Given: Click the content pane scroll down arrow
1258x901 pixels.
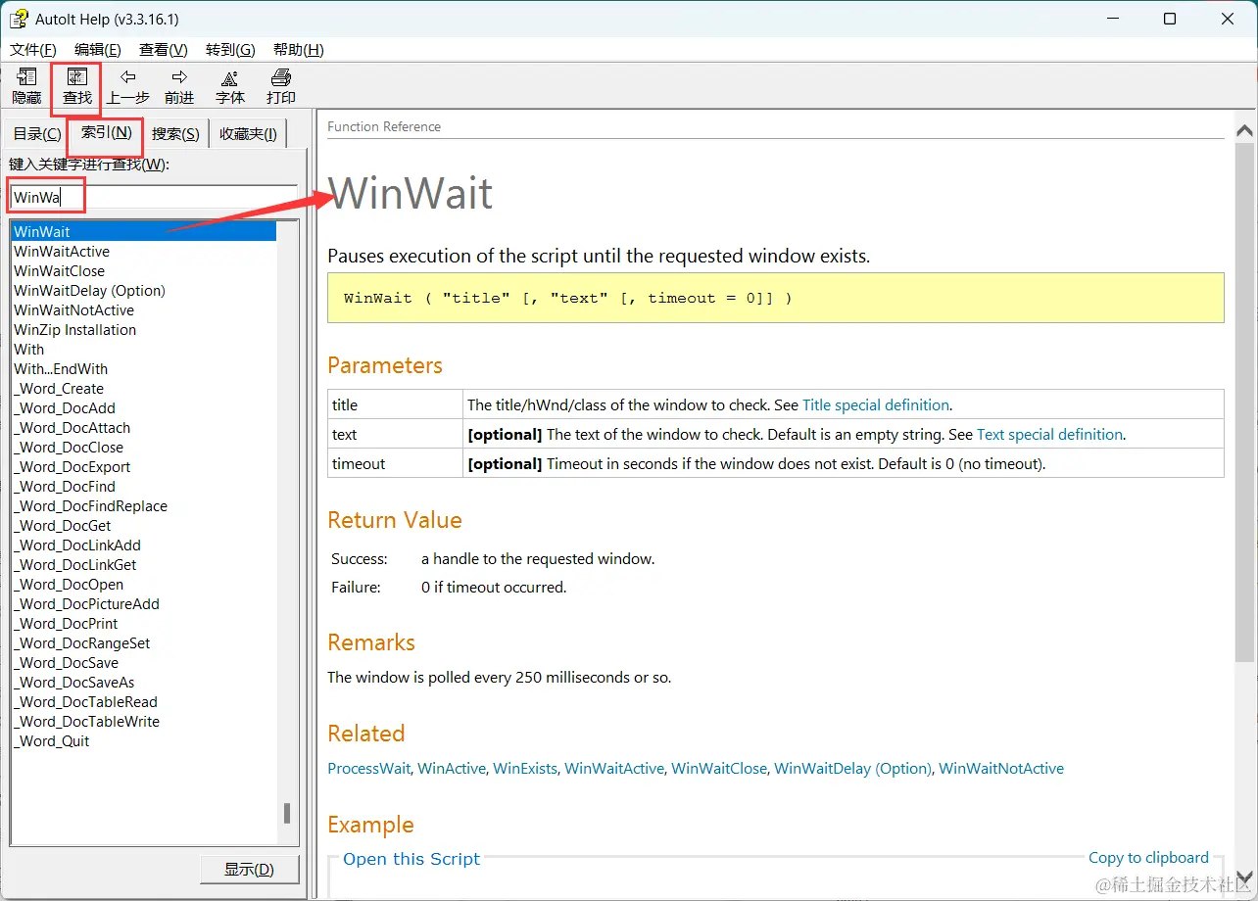Looking at the screenshot, I should (x=1244, y=877).
